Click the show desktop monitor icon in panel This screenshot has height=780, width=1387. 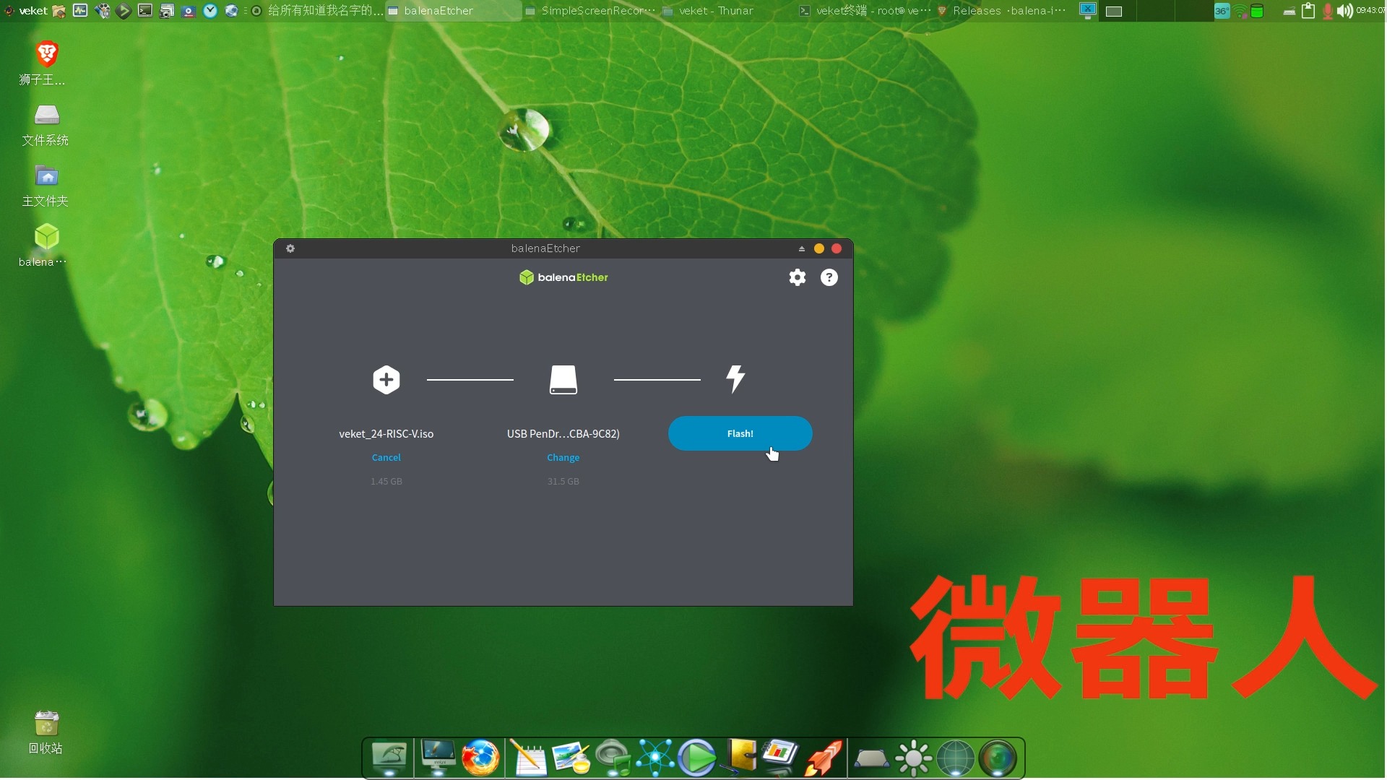click(x=1088, y=11)
